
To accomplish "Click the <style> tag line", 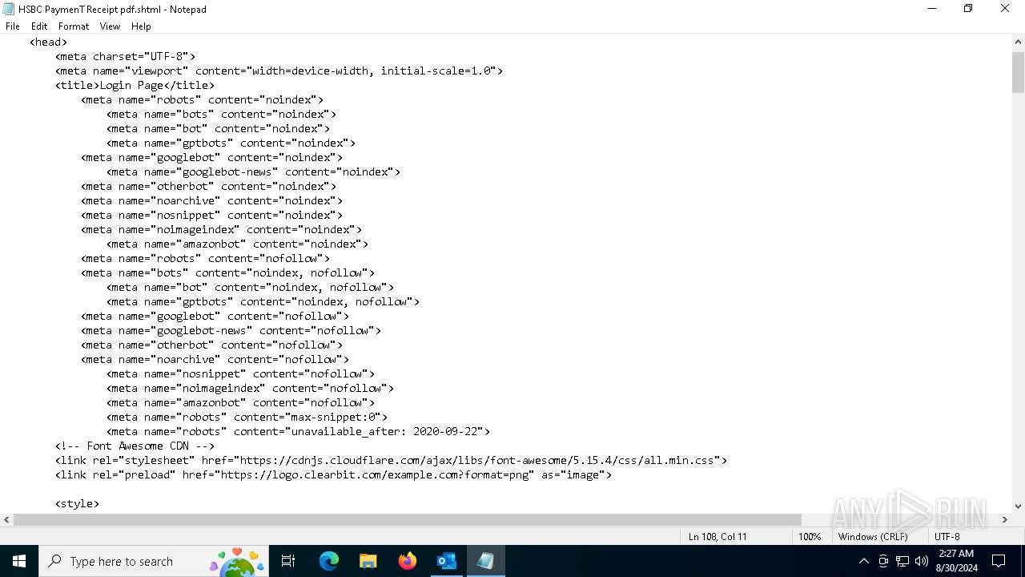I will pyautogui.click(x=78, y=504).
